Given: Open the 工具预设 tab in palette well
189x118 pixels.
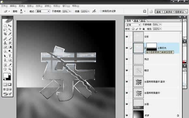Looking at the screenshot, I should pyautogui.click(x=168, y=12).
